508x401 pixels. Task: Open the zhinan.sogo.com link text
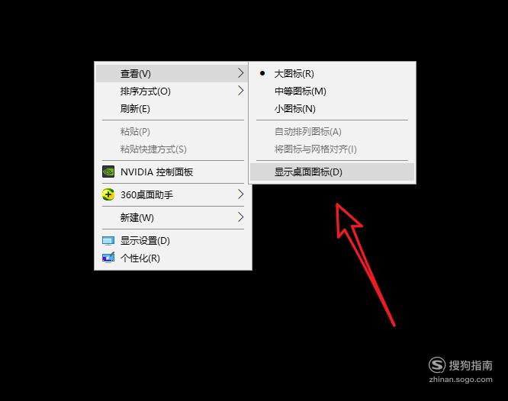(x=461, y=380)
